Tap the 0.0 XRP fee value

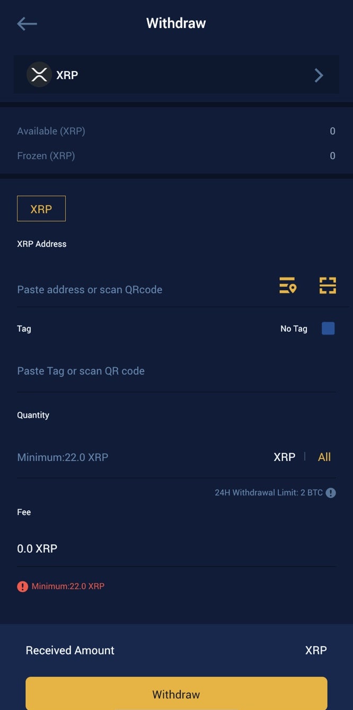click(37, 549)
